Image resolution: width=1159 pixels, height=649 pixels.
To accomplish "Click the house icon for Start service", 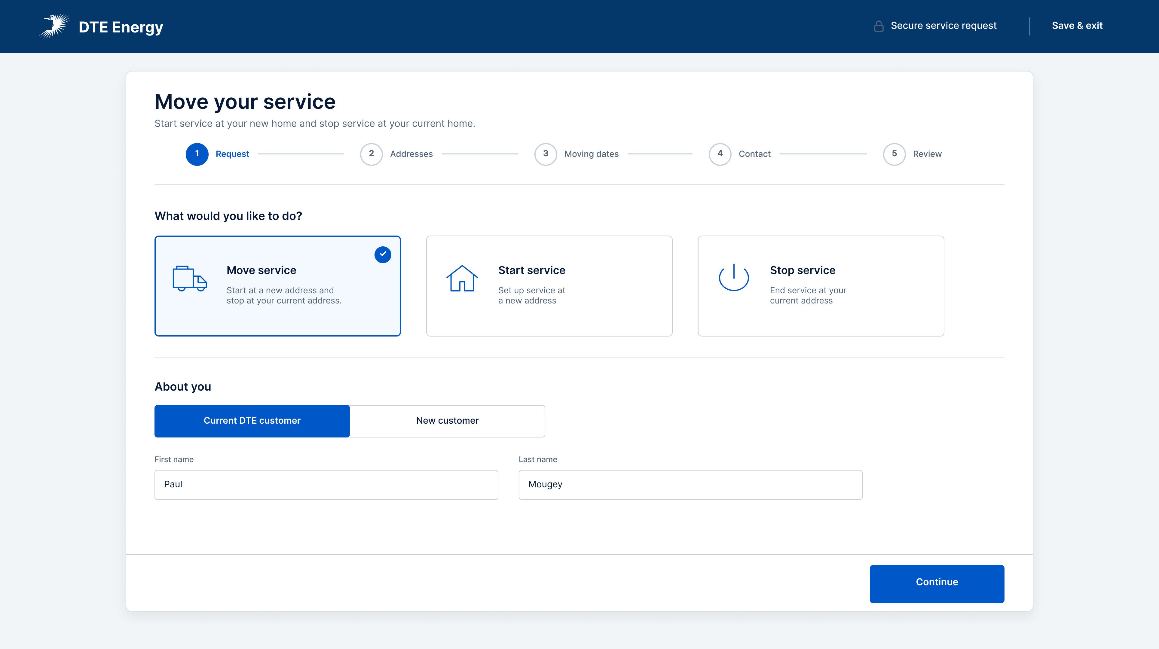I will click(x=462, y=279).
